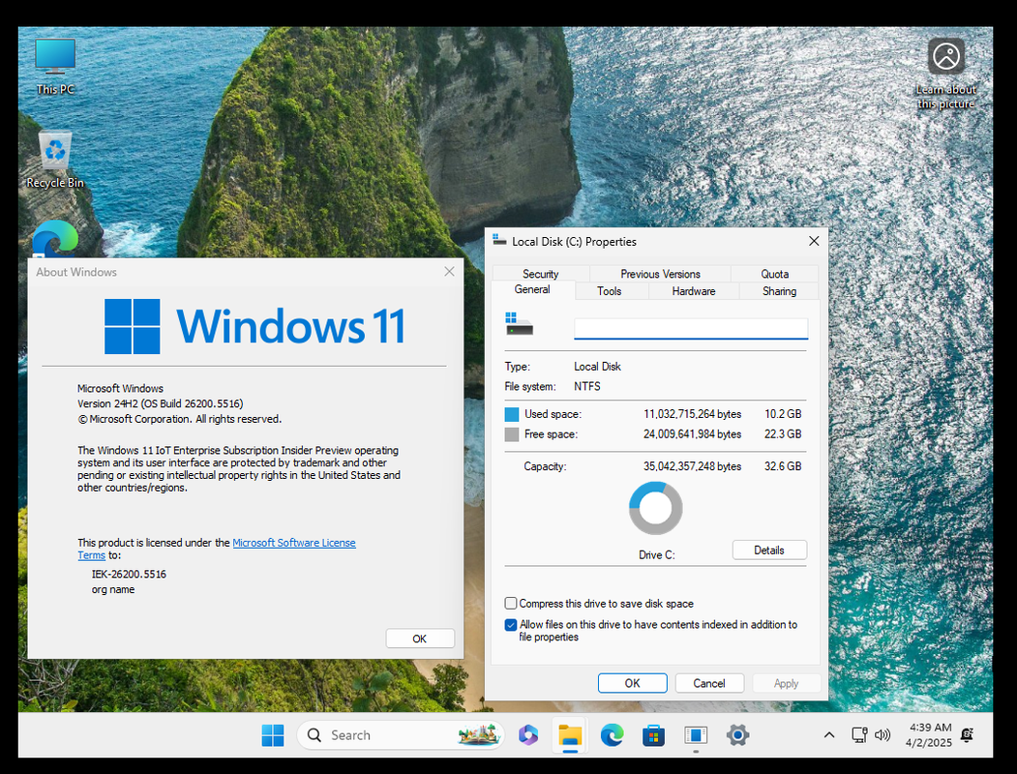Select the winver app taskbar icon

[x=696, y=735]
